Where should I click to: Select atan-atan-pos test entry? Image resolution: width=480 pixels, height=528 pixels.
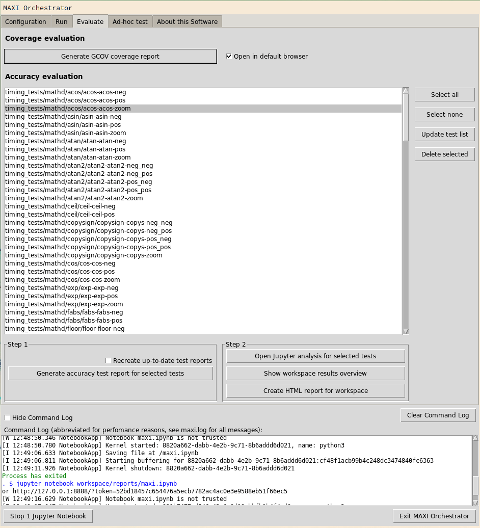pyautogui.click(x=203, y=149)
